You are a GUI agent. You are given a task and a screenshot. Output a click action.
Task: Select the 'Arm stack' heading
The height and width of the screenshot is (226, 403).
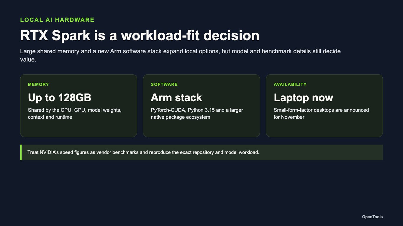176,97
